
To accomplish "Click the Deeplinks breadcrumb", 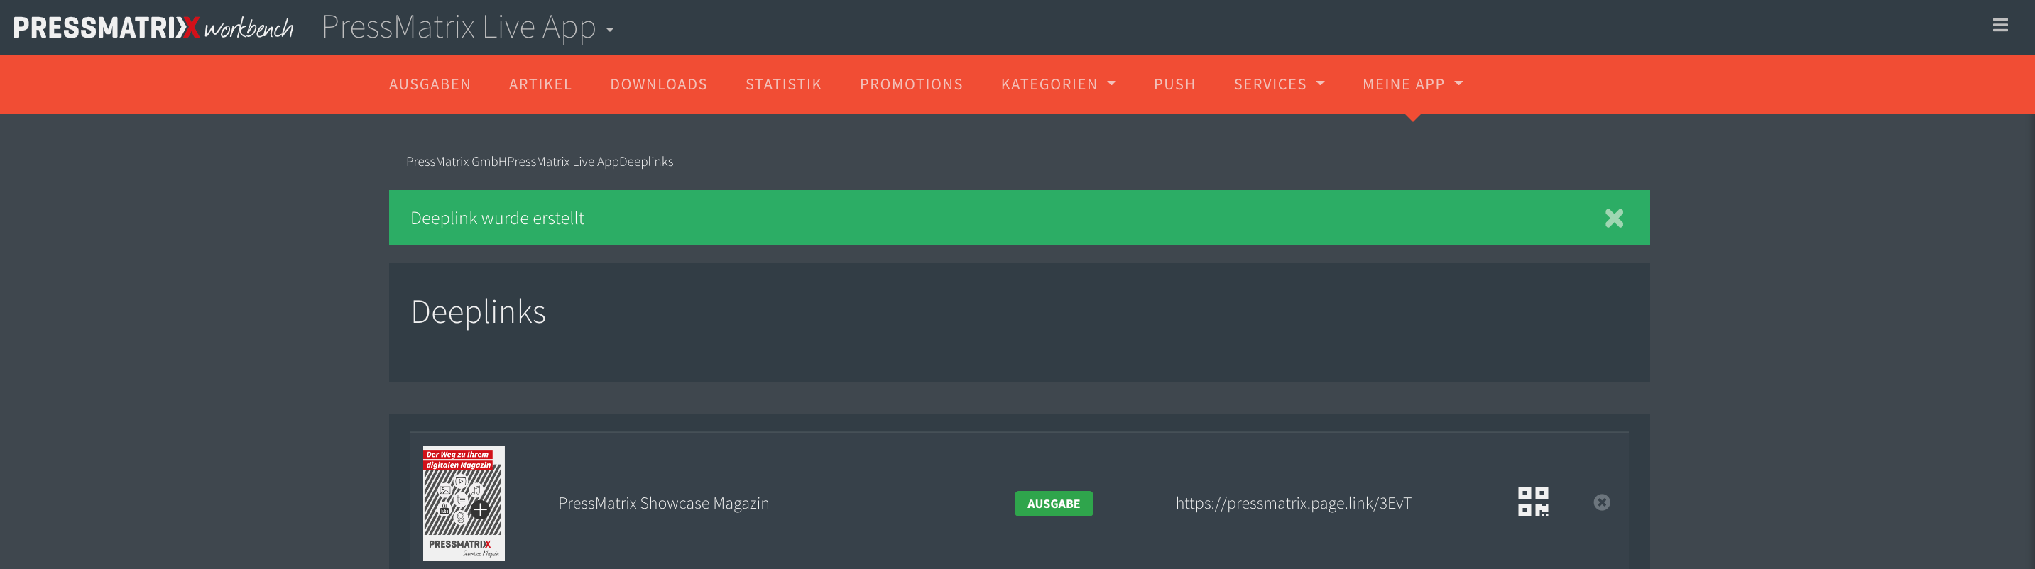I will point(646,162).
